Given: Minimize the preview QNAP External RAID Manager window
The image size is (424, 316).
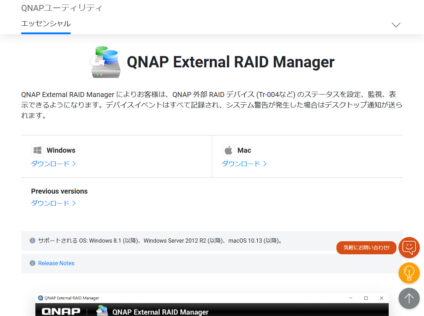Looking at the screenshot, I should point(350,298).
